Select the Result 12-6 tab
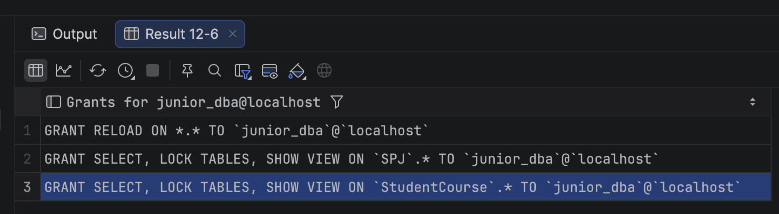 pos(180,34)
